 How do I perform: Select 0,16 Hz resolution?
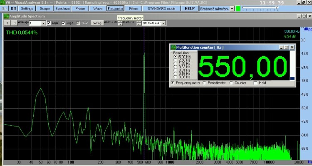(x=175, y=74)
